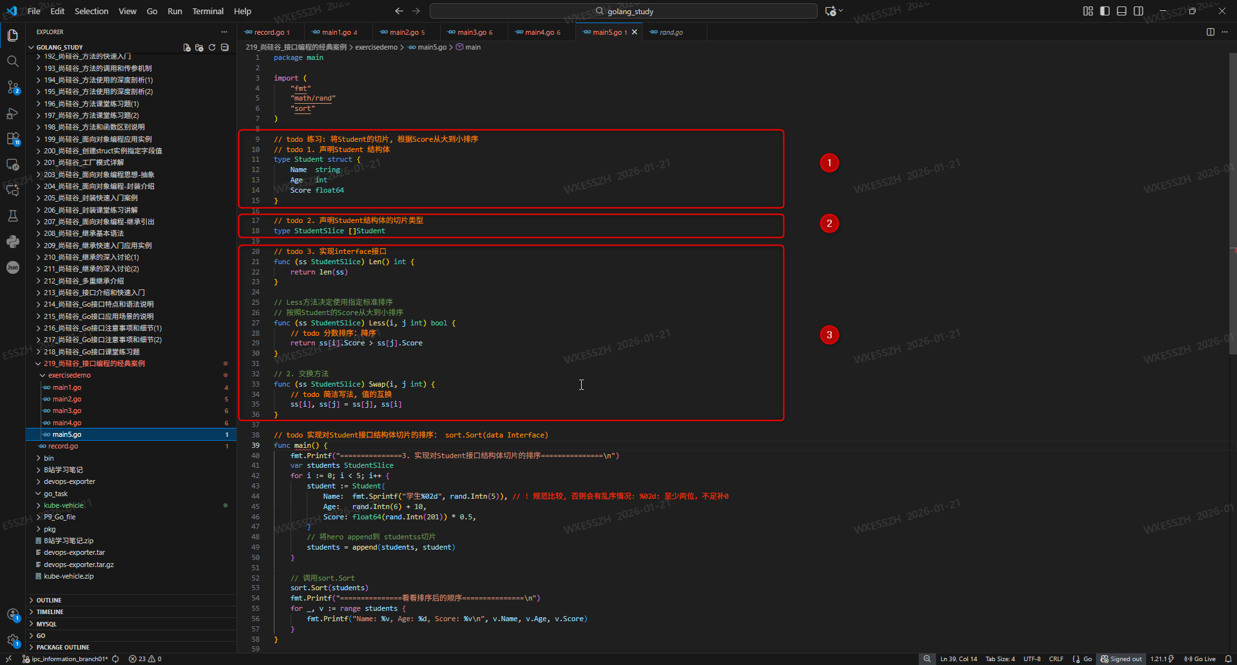This screenshot has width=1237, height=665.
Task: Open the Source Control view
Action: [x=12, y=87]
